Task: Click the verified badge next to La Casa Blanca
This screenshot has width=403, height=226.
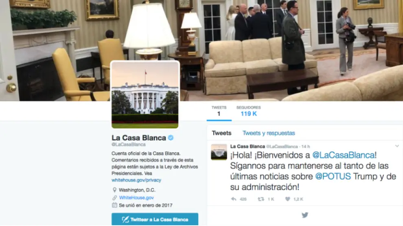Action: pos(171,138)
